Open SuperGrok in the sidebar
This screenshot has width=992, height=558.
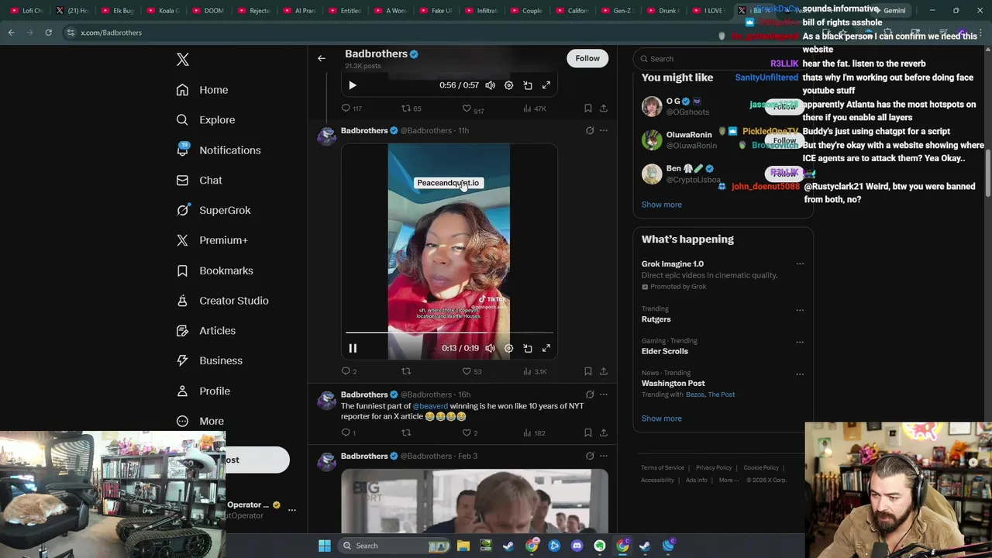213,210
